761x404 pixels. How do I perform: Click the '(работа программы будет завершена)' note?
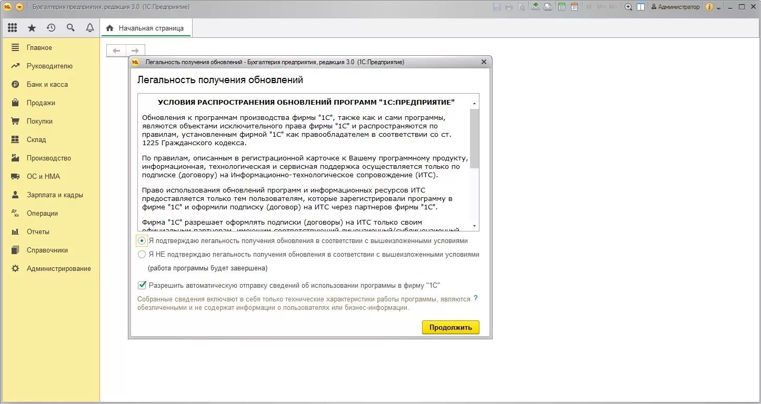(208, 268)
